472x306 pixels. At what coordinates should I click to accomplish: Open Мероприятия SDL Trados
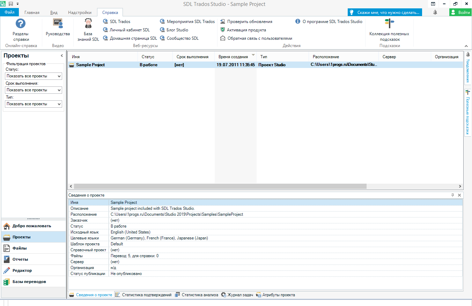tap(187, 22)
